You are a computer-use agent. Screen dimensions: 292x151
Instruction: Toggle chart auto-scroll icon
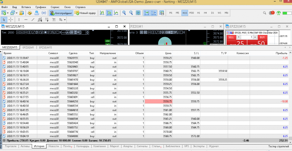pos(146,13)
